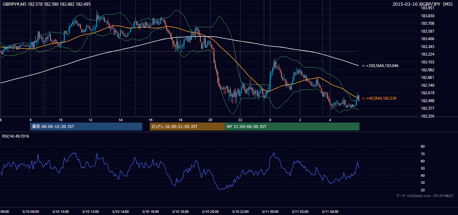Click RSI scale level 50
Screen dimensions: 458x215
(423, 168)
